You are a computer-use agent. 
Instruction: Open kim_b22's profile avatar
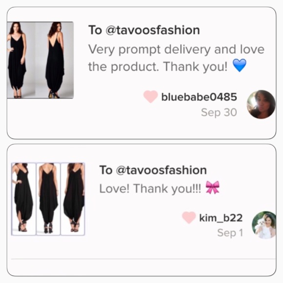tap(264, 225)
